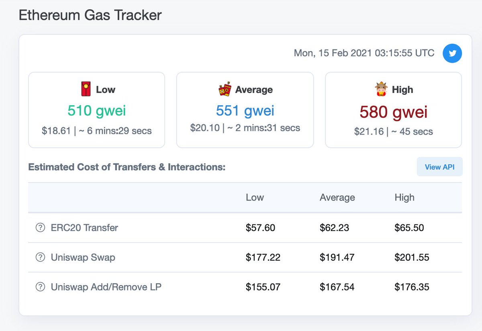This screenshot has width=482, height=331.
Task: Click the $155.07 Add/Remove LP low cost
Action: (263, 287)
